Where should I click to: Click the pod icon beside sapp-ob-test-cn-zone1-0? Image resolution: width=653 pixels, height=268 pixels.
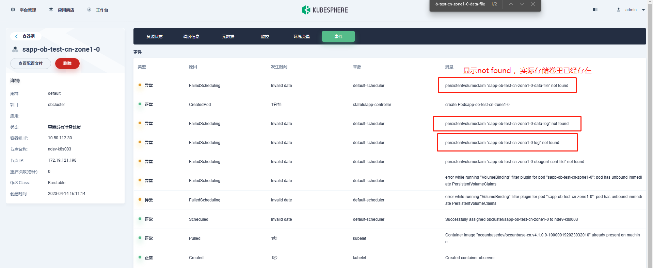click(x=15, y=50)
